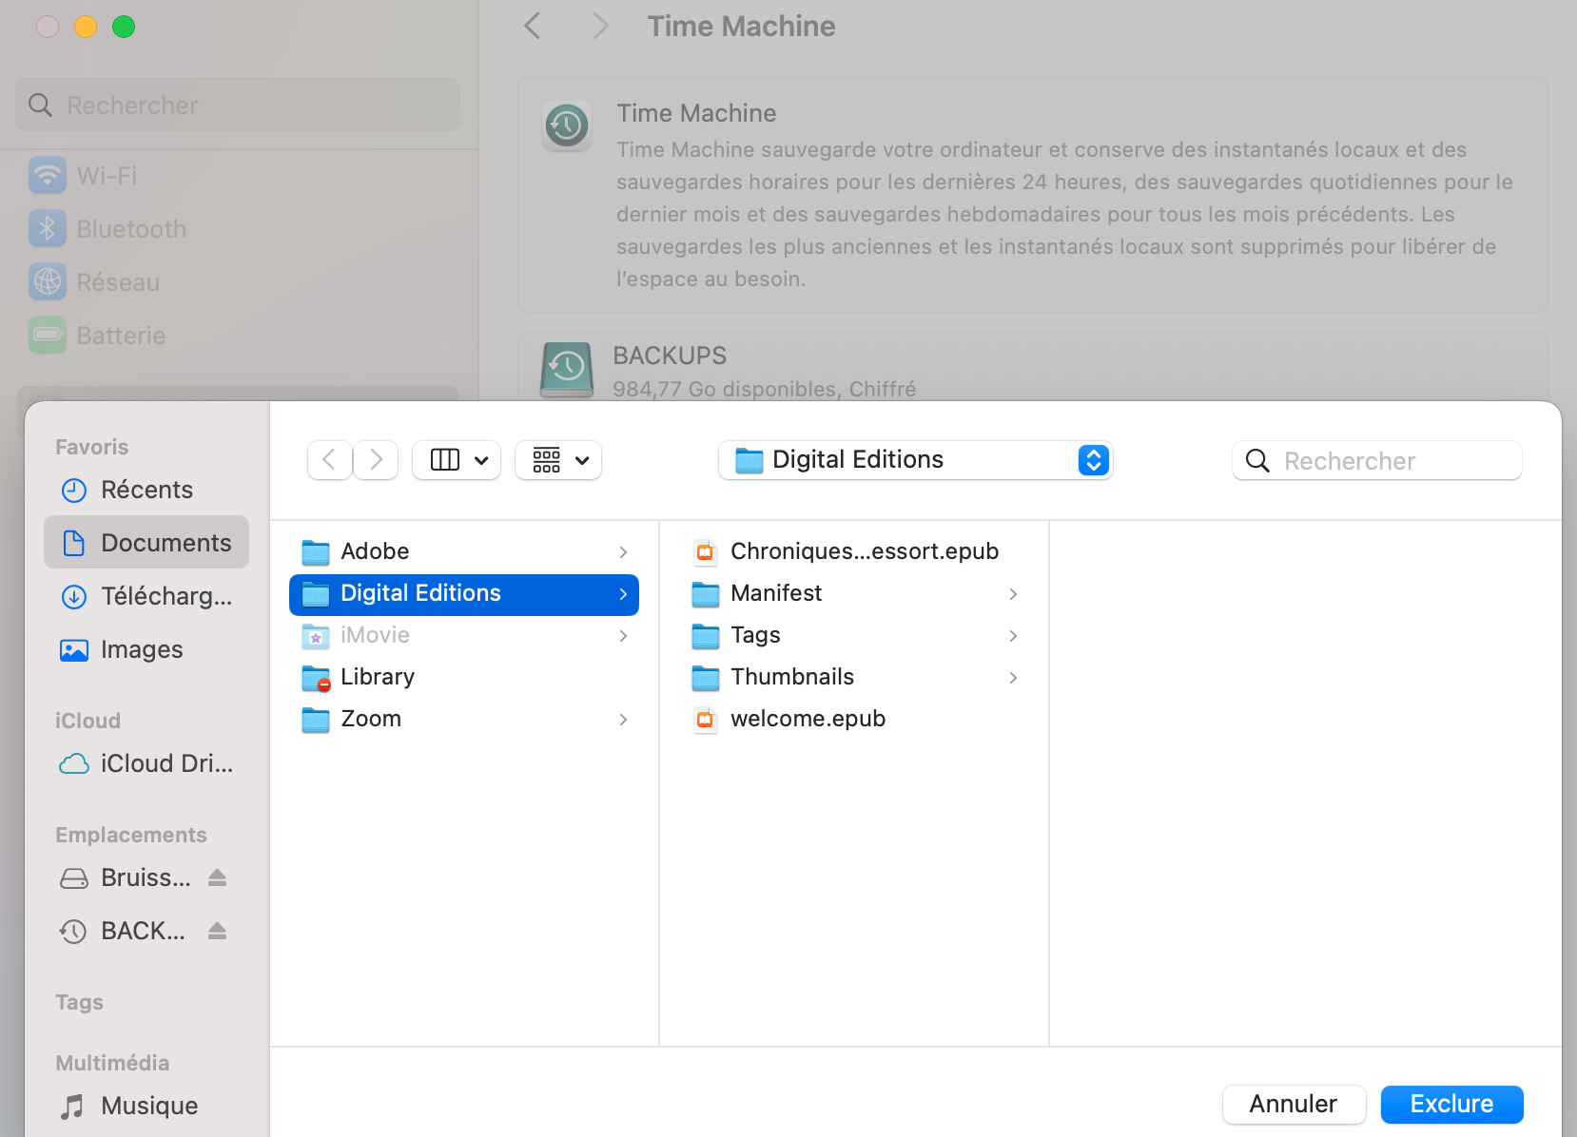Click the Thumbnails folder icon

pos(706,678)
